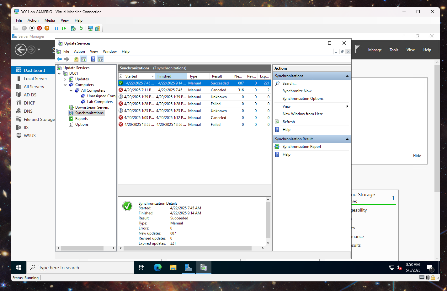Open the Synchronization Report action
Viewport: 447px width, 291px height.
[x=302, y=147]
